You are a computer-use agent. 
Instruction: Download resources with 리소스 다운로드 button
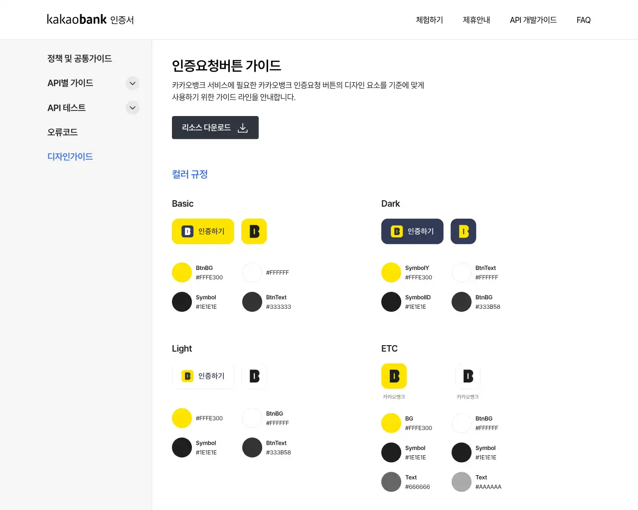coord(215,127)
